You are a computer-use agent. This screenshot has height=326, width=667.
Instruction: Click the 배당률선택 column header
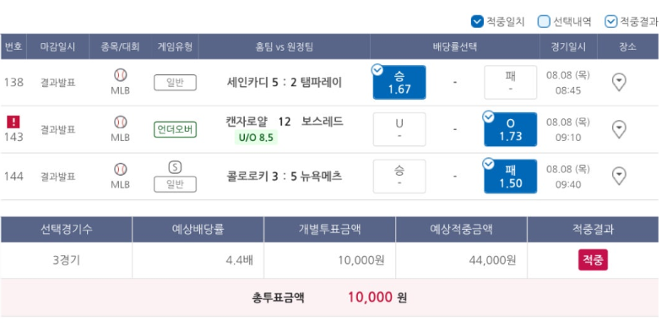455,46
